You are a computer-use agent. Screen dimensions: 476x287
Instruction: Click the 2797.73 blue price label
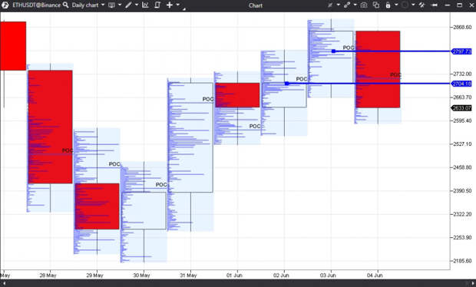click(461, 51)
